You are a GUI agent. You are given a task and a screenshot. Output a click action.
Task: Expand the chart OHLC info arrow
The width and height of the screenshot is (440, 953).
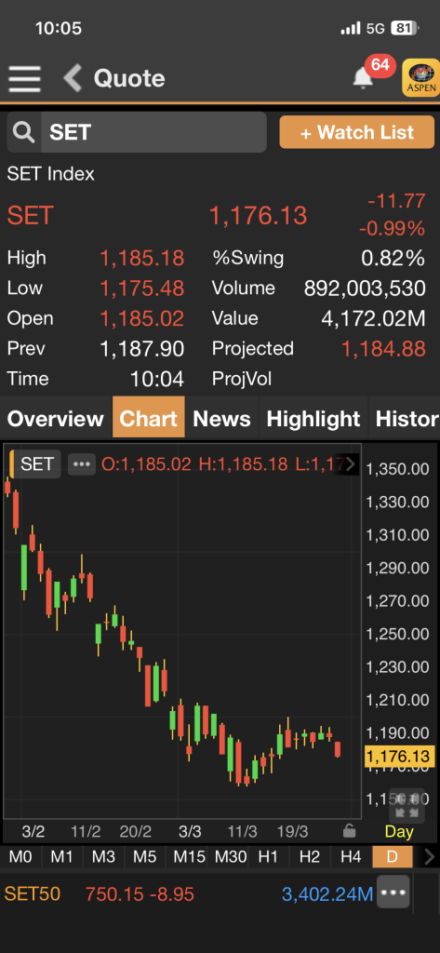pos(350,465)
